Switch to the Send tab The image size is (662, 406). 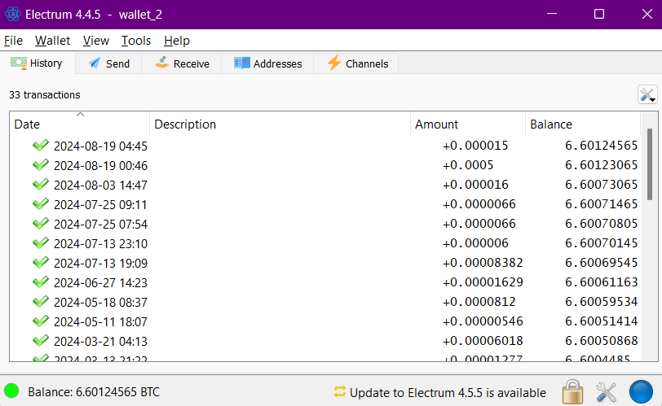click(x=109, y=63)
